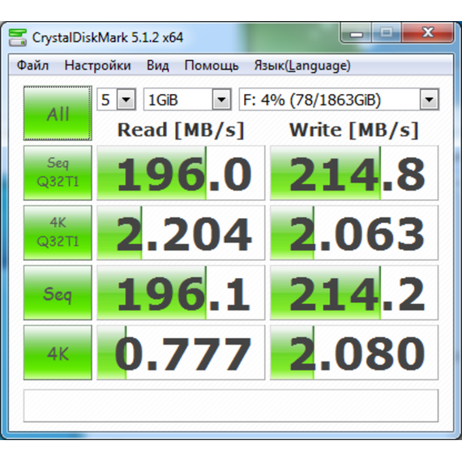This screenshot has height=462, width=462.
Task: Run the 4K benchmark button
Action: 58,353
